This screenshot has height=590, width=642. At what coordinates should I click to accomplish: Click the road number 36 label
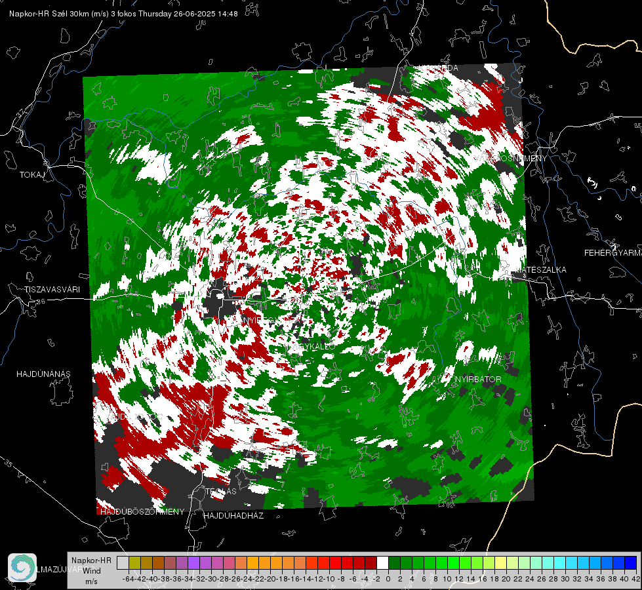click(41, 302)
